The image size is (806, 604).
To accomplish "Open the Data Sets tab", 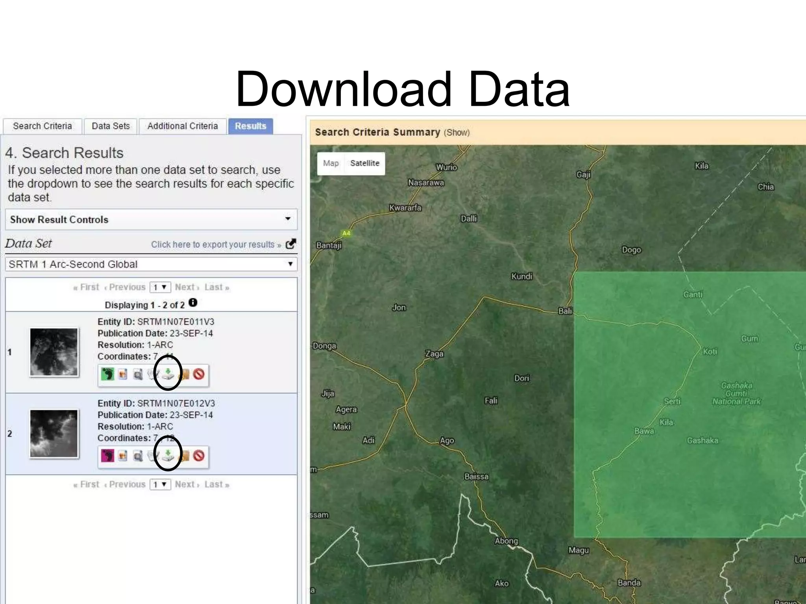I will (111, 126).
